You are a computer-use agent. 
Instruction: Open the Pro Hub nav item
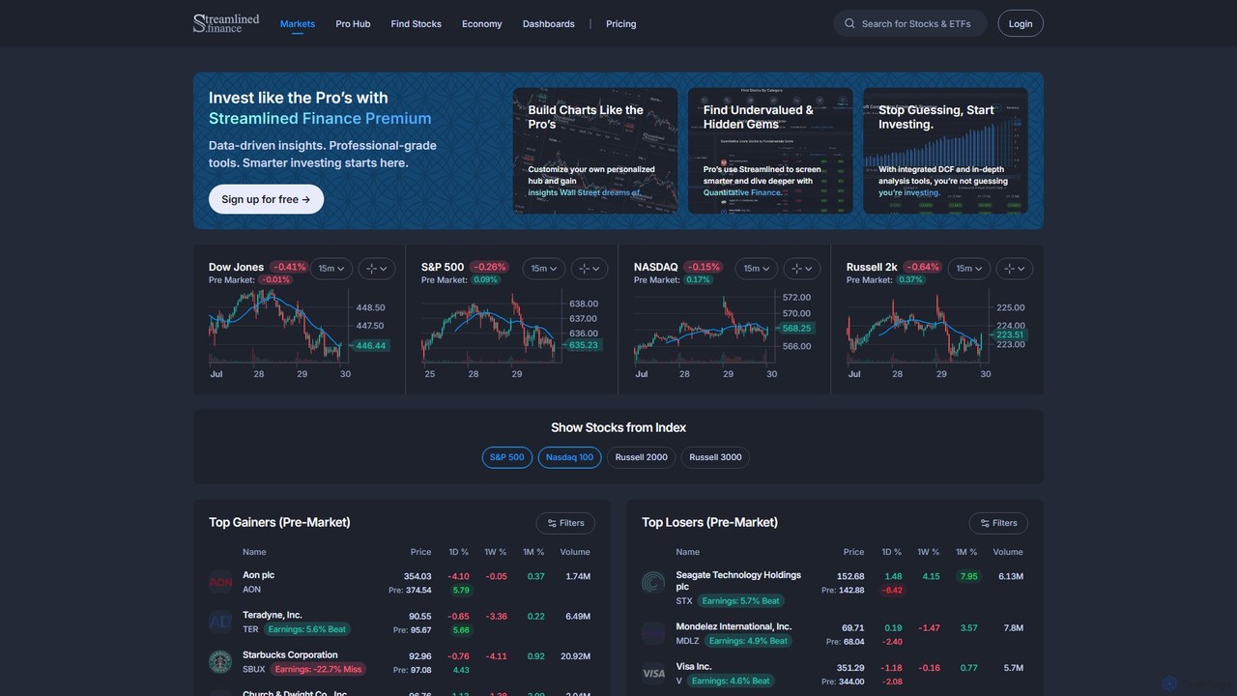(353, 24)
